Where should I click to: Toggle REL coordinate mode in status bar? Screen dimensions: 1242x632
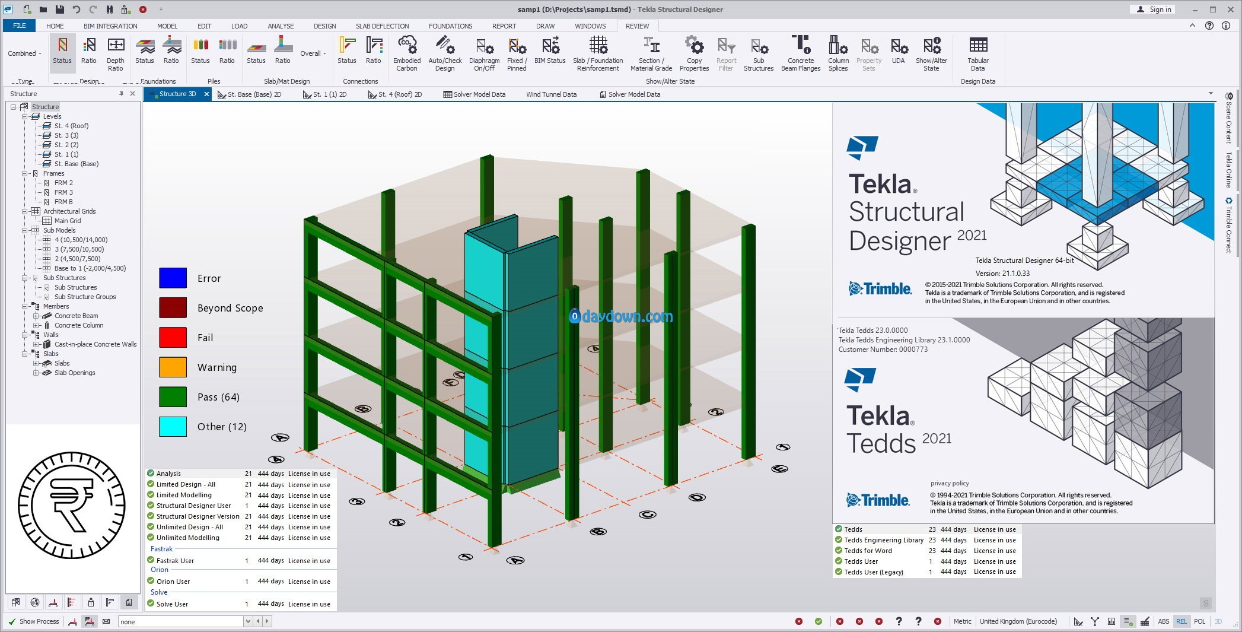[x=1182, y=621]
